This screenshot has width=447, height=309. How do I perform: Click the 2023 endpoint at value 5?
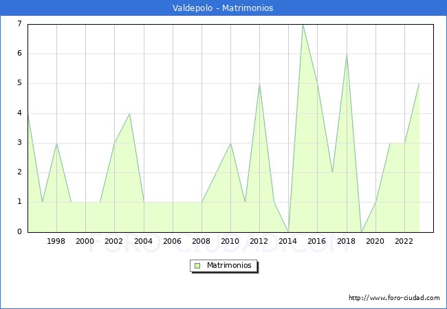[x=419, y=84]
